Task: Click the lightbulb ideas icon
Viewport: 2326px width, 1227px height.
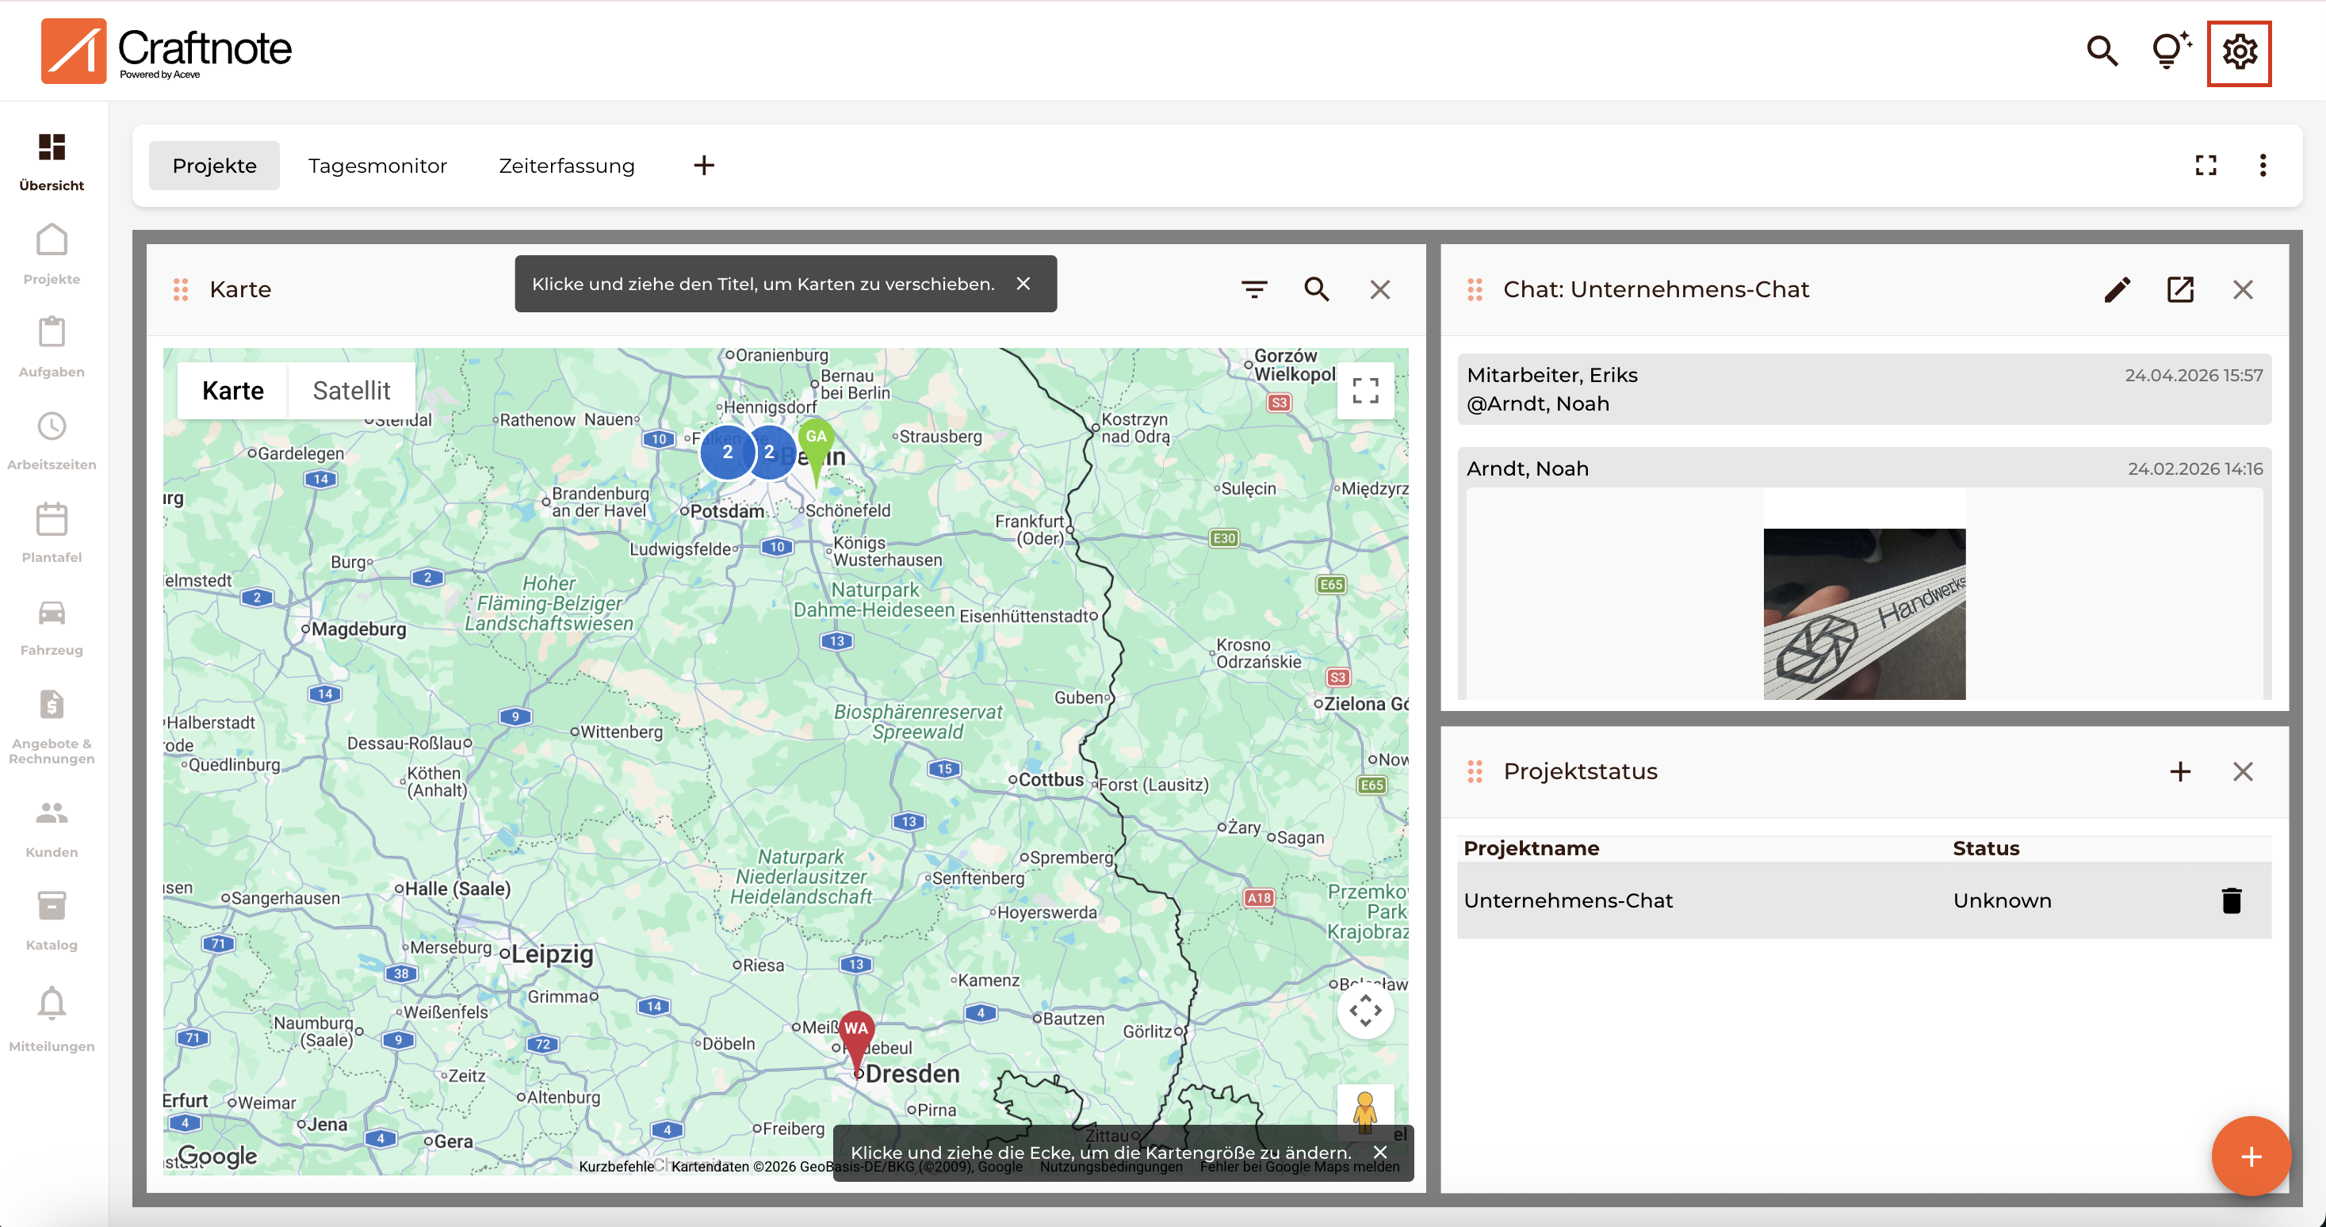Action: (2169, 51)
